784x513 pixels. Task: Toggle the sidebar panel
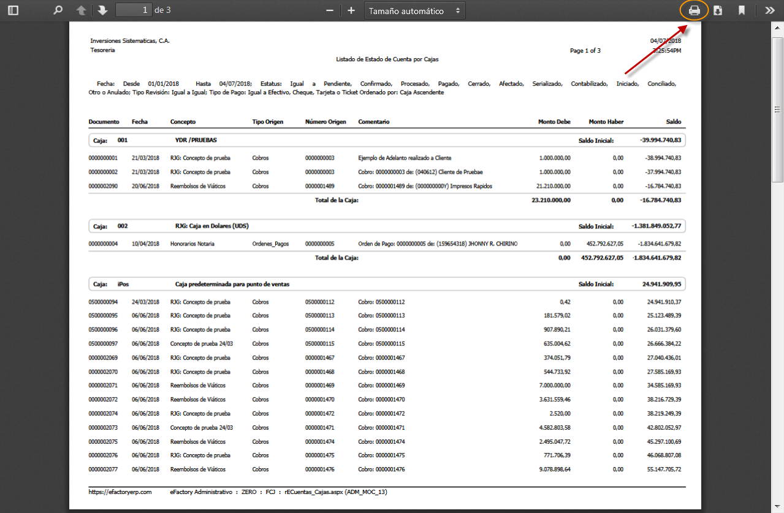point(13,10)
